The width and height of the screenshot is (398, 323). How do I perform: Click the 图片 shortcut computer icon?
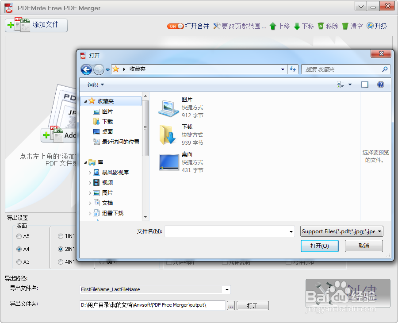click(168, 108)
